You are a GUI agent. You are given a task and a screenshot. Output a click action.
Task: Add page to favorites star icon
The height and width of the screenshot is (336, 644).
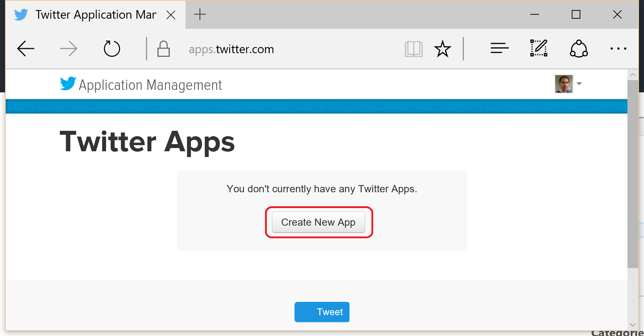[x=442, y=49]
